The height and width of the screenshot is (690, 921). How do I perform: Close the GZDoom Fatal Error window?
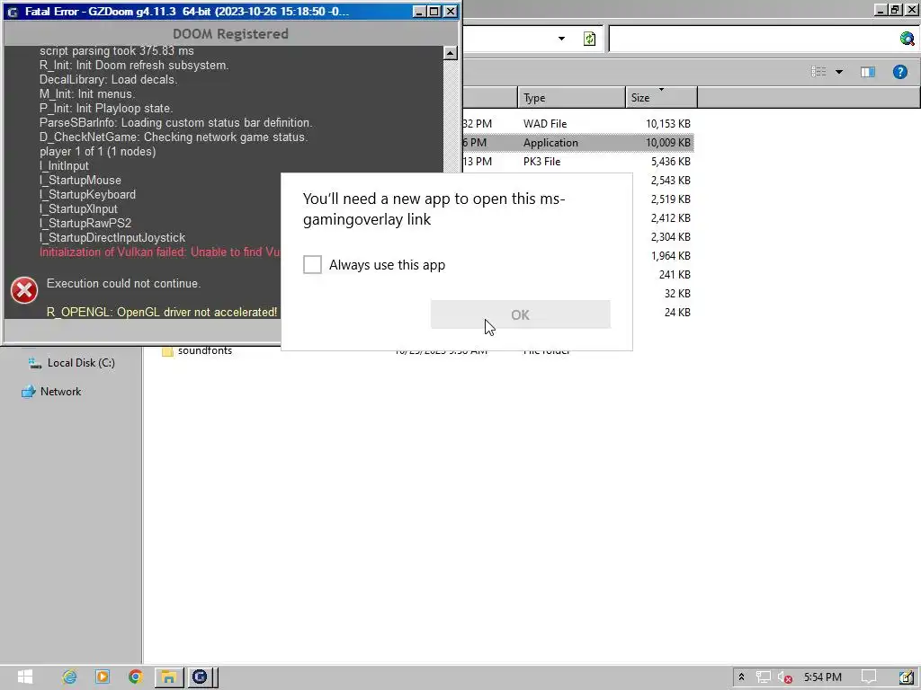pos(450,11)
